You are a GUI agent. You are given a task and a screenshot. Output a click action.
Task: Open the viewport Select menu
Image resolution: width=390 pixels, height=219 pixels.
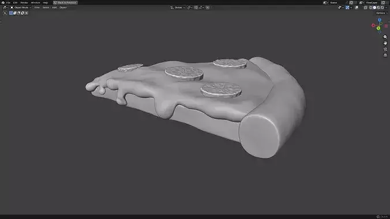[x=46, y=7]
